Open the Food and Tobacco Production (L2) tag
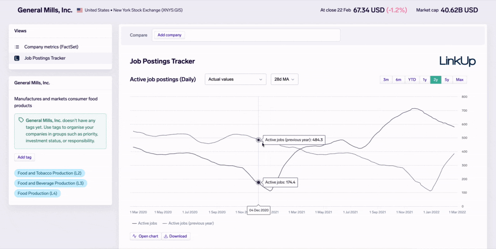The width and height of the screenshot is (496, 249). point(49,173)
